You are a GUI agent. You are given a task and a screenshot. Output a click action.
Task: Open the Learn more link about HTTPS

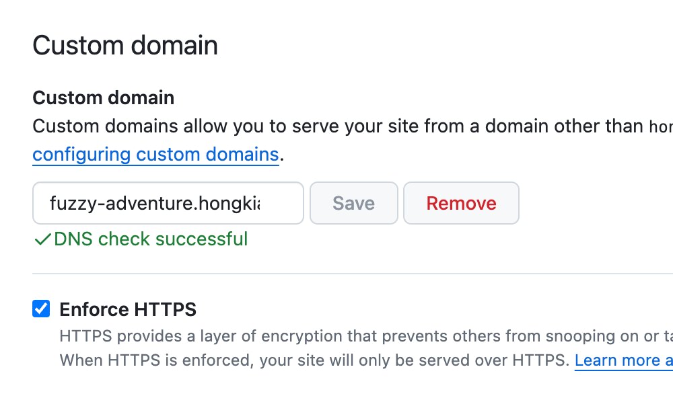point(624,360)
